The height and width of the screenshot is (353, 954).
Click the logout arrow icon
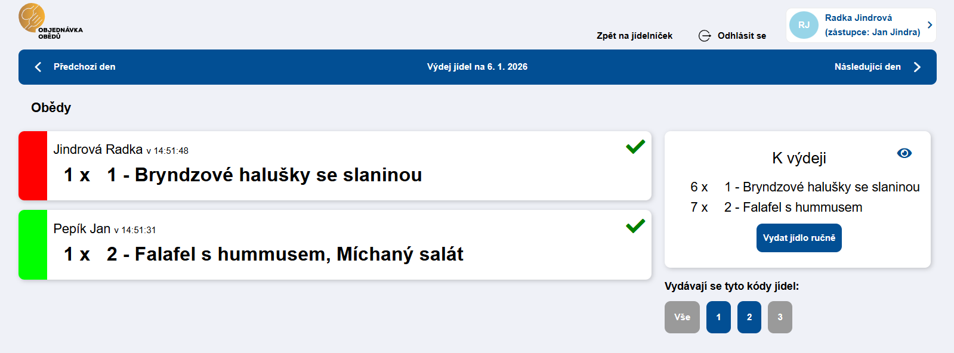(x=705, y=36)
